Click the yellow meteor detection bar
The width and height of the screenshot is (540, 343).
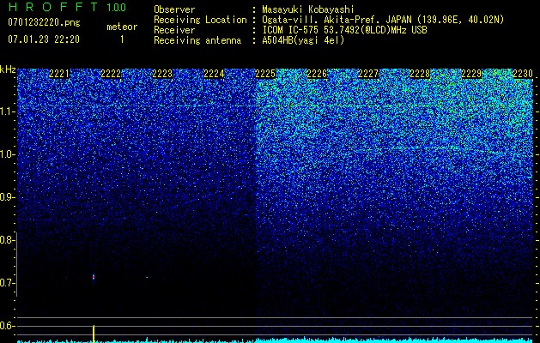tap(94, 334)
